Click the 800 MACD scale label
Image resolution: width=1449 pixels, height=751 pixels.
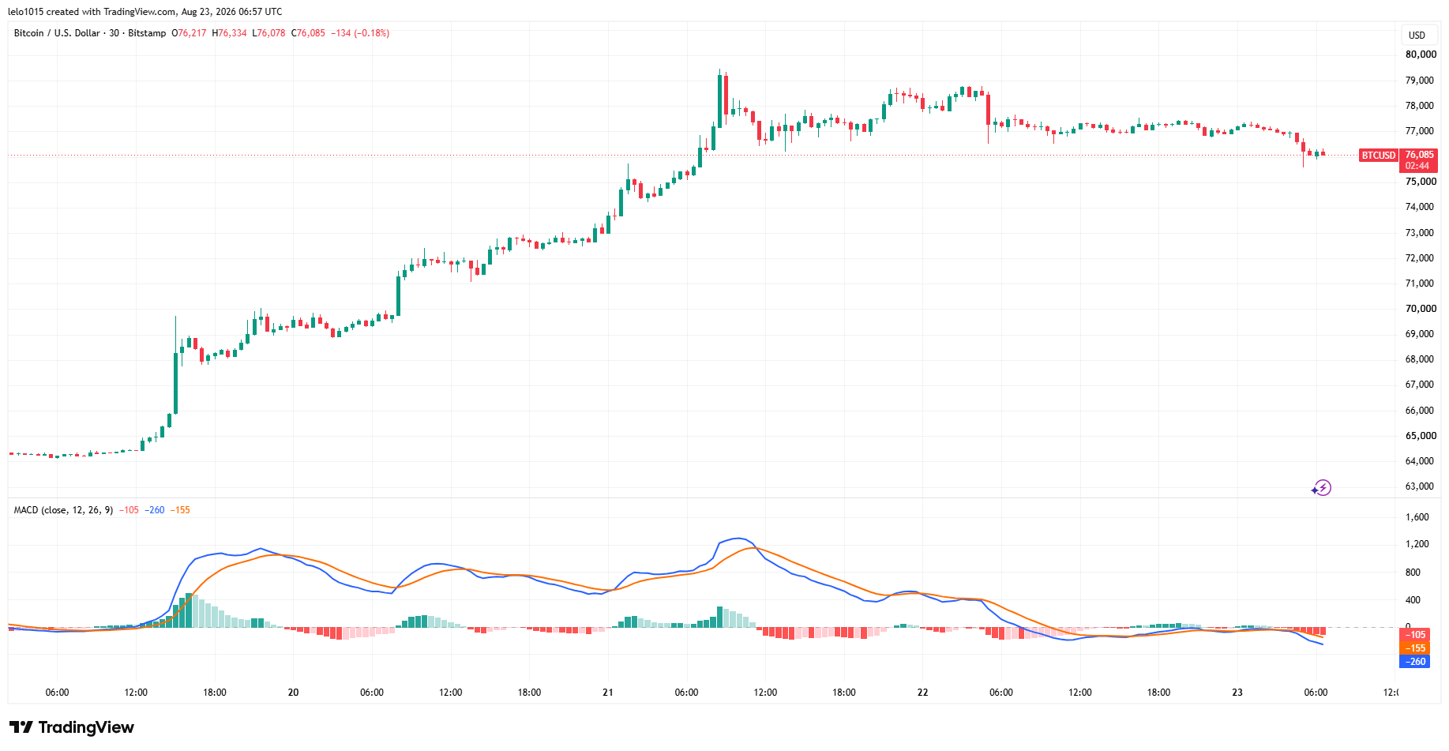(1413, 573)
